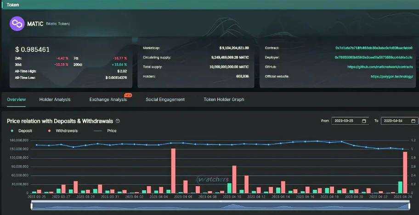Click left handle of chart range slider
The width and height of the screenshot is (419, 215).
31,206
